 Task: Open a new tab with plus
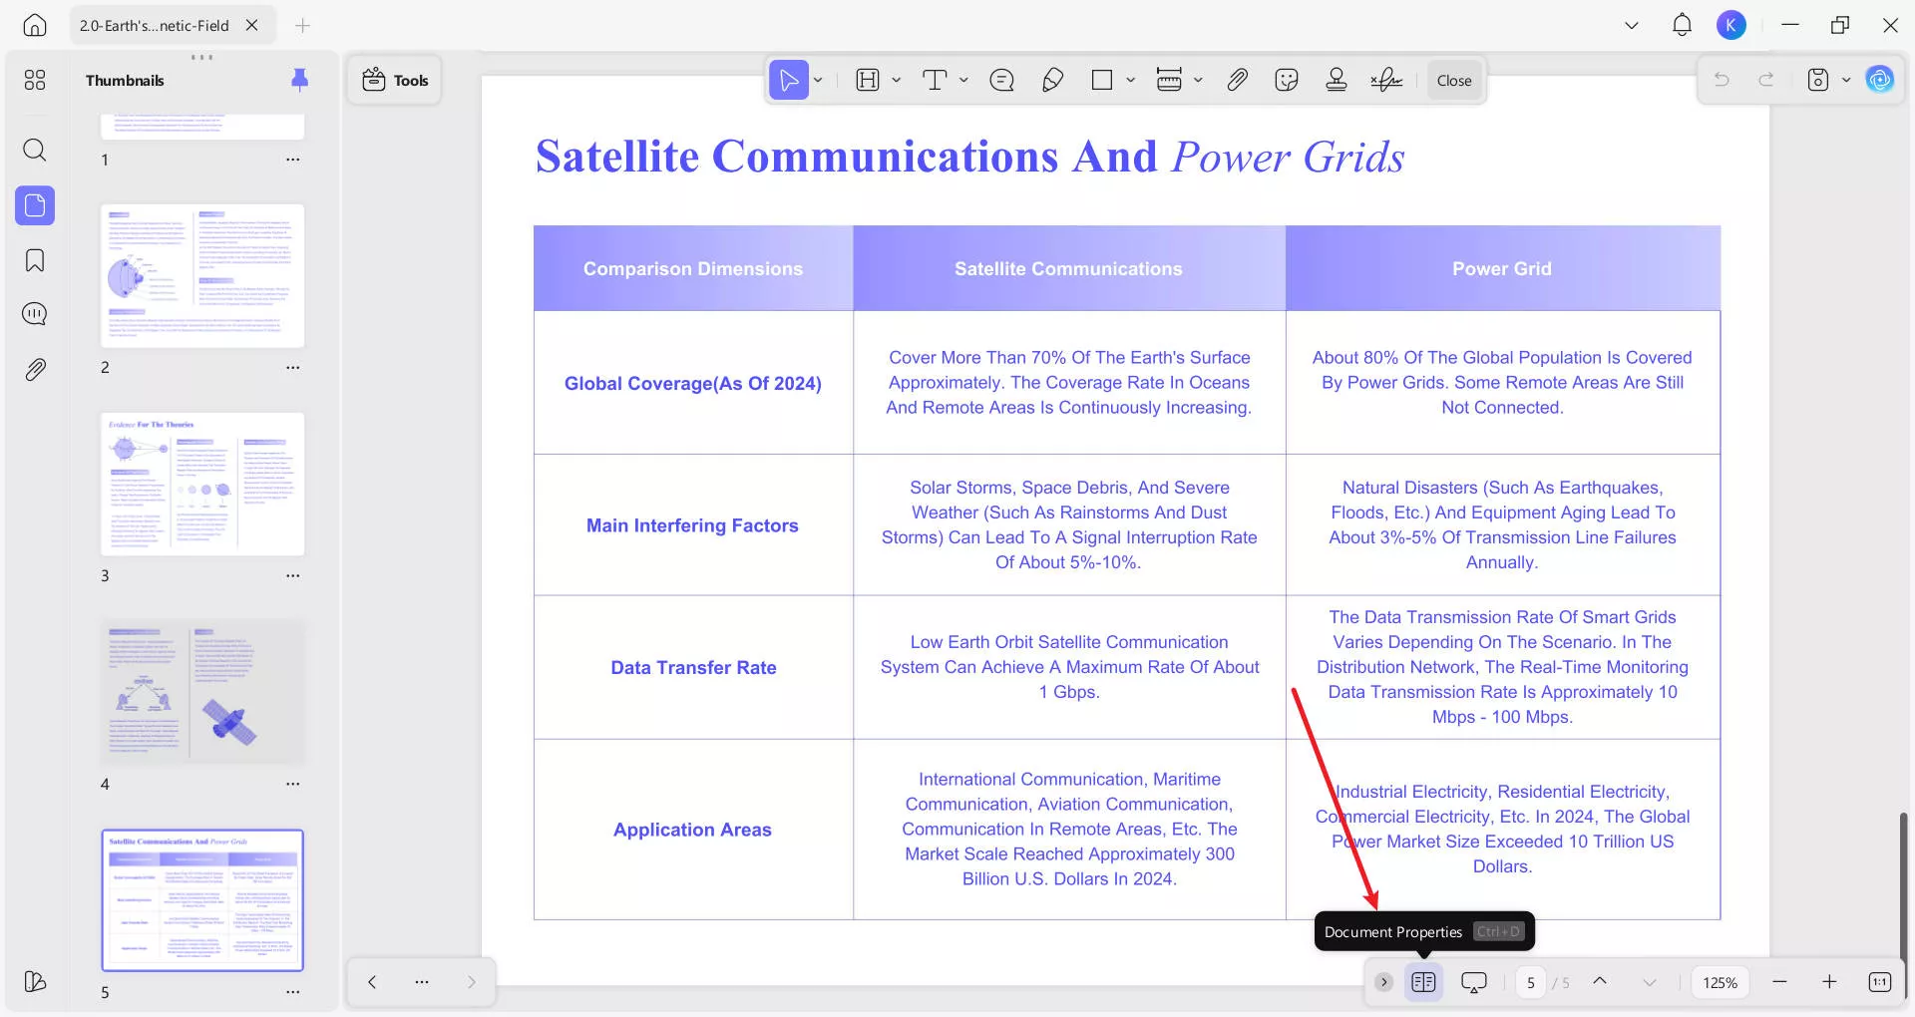(x=303, y=26)
